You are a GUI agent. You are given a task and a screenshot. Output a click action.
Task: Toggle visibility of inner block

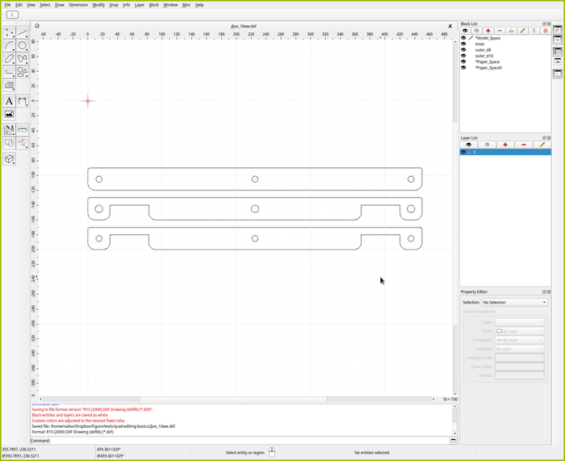[463, 44]
